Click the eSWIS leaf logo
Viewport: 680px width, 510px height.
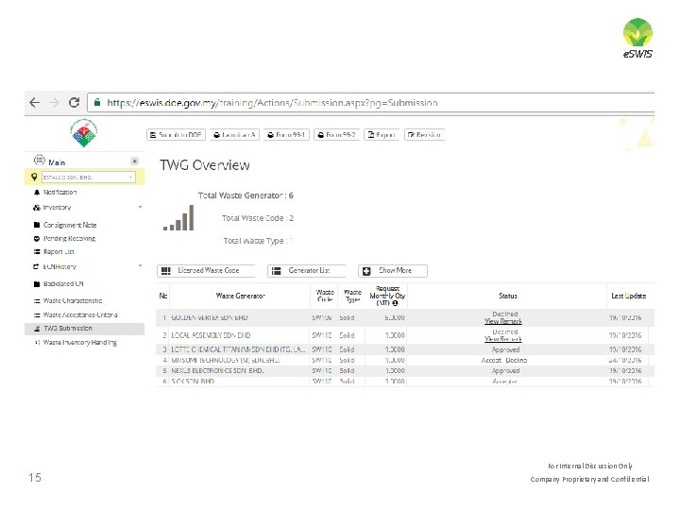point(637,38)
